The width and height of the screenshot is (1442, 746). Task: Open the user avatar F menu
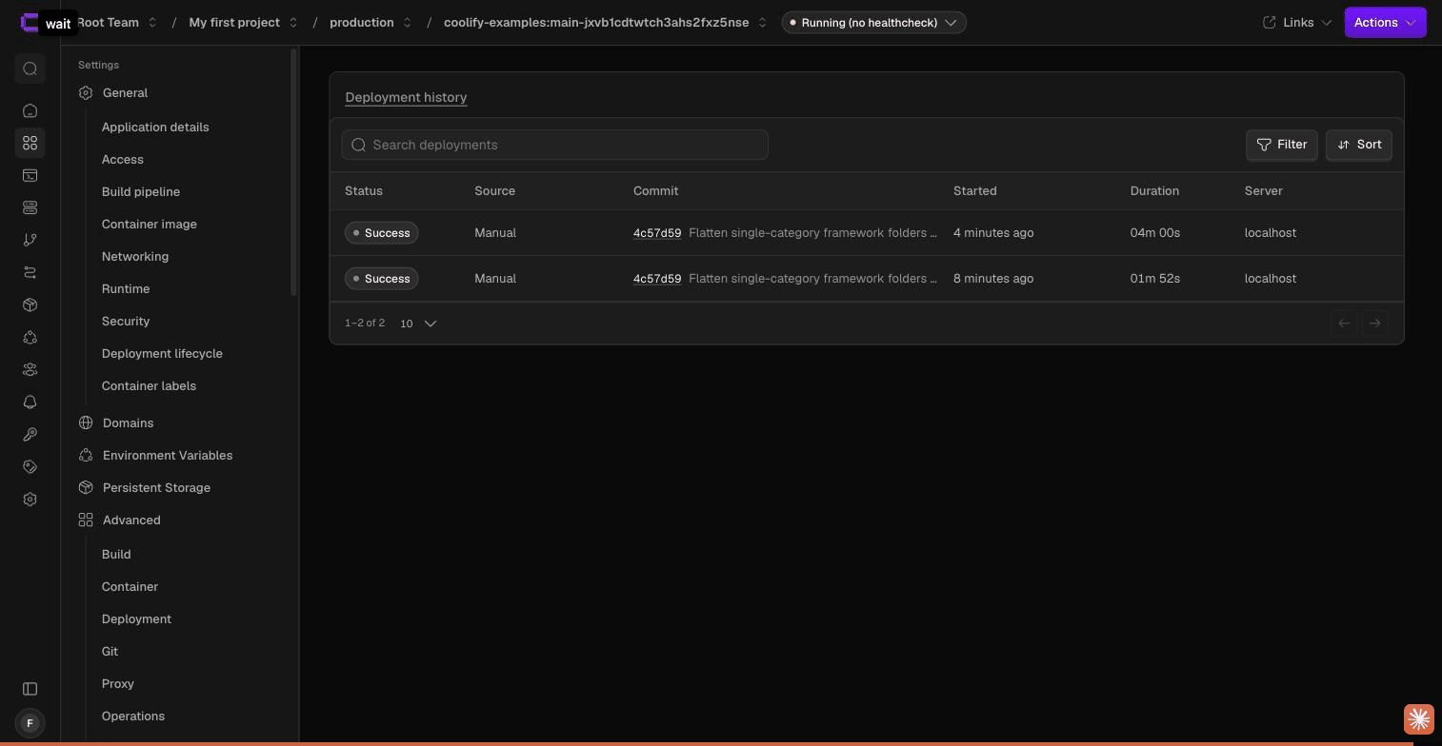(x=30, y=723)
